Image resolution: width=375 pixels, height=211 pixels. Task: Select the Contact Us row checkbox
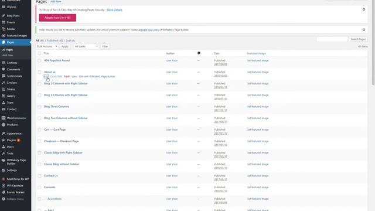pos(39,176)
